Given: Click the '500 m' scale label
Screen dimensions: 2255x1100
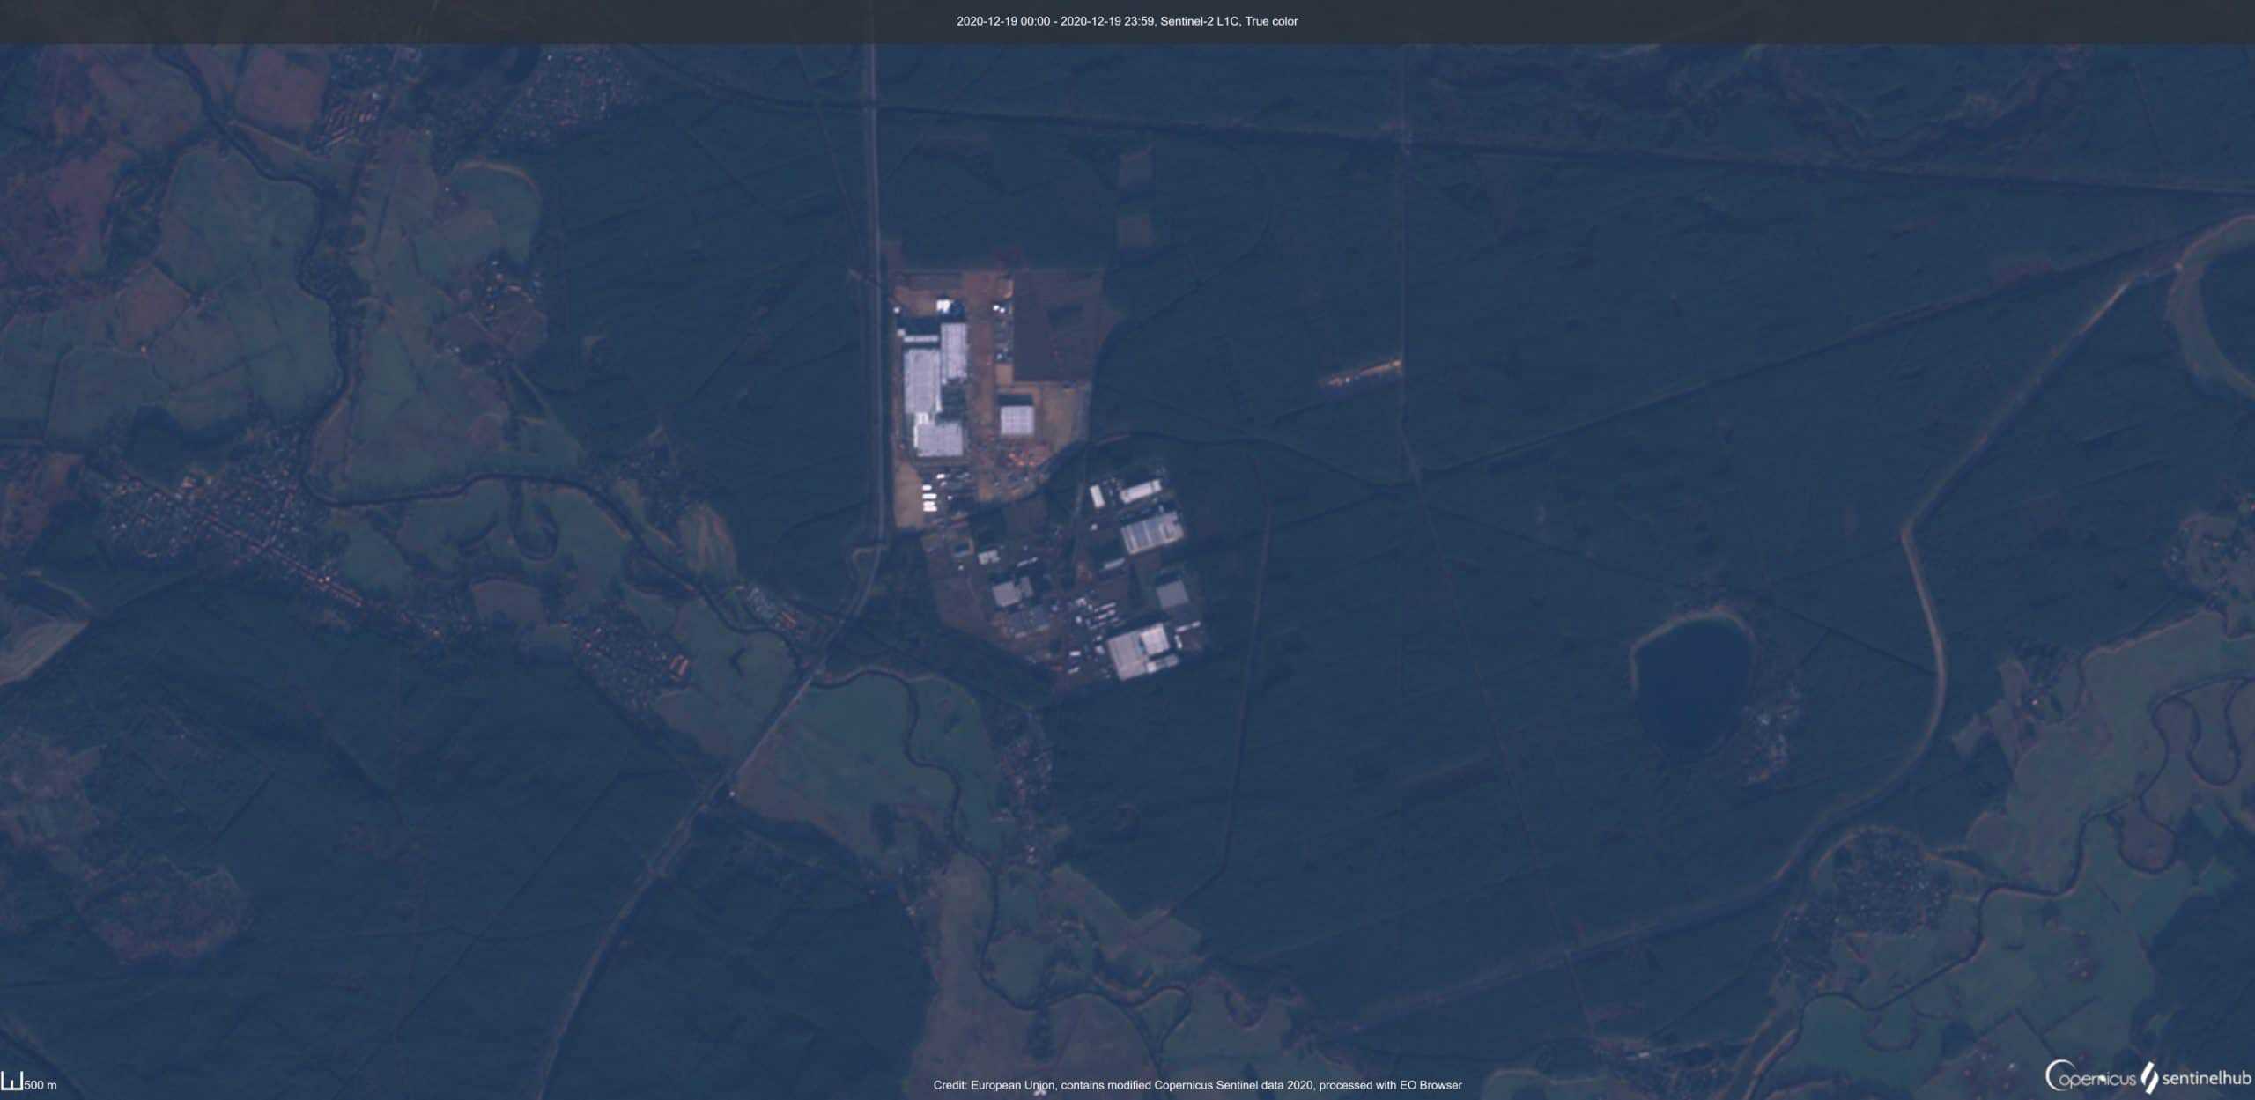Looking at the screenshot, I should pos(41,1085).
